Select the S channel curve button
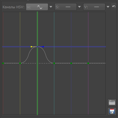Viewport: 118px width, 118px height. (66, 7)
